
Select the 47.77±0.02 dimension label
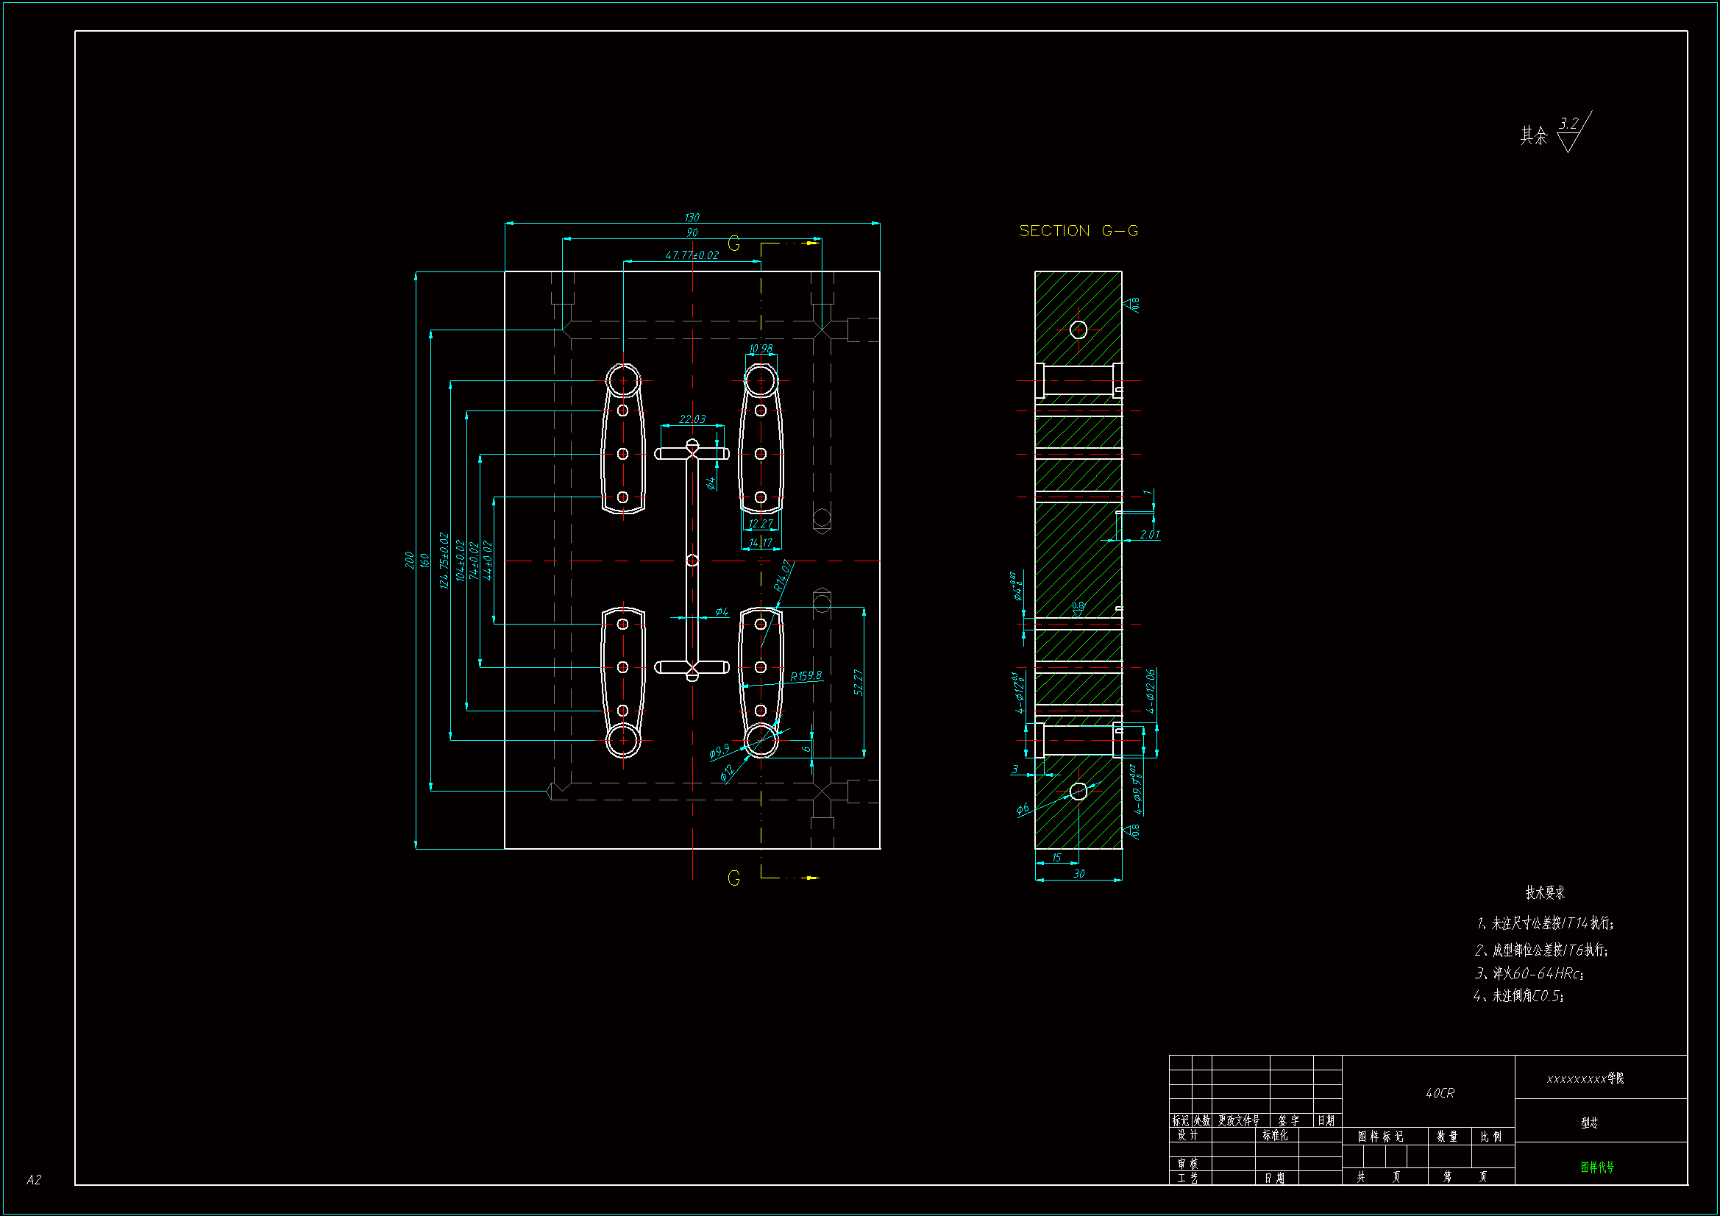tap(692, 255)
